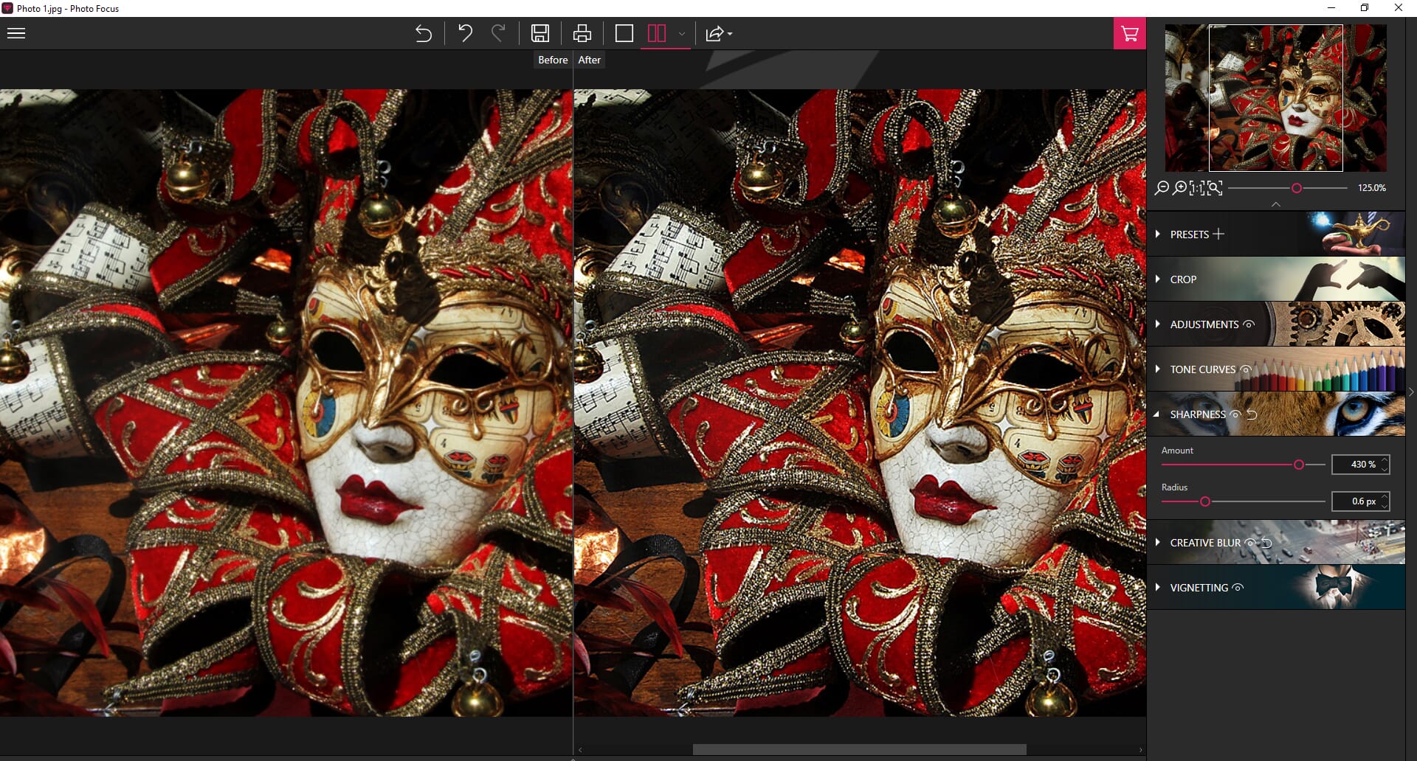Click the 125.0% zoom value
1417x761 pixels.
click(x=1371, y=188)
